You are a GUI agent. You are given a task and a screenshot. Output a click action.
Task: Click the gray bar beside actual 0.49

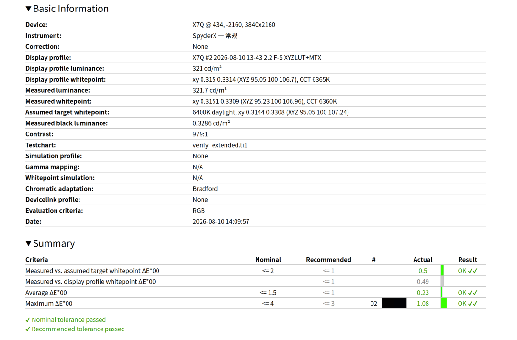442,281
